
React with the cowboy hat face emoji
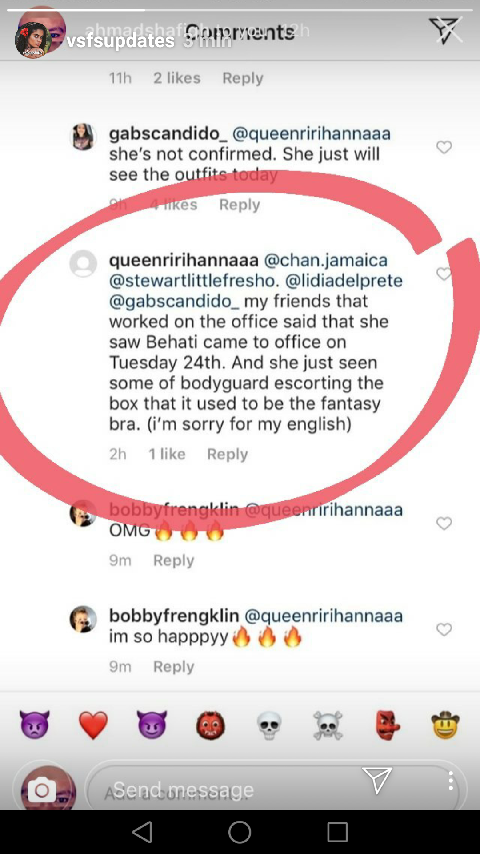[x=445, y=725]
